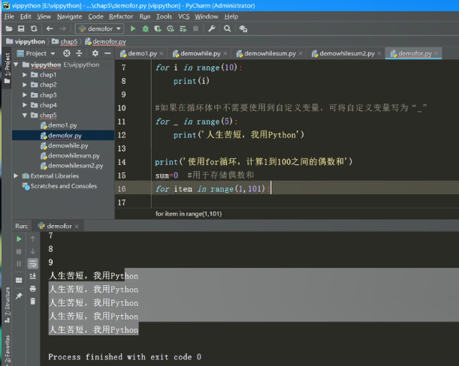Screen dimensions: 459x366
Task: Open the VCS menu
Action: pyautogui.click(x=184, y=16)
